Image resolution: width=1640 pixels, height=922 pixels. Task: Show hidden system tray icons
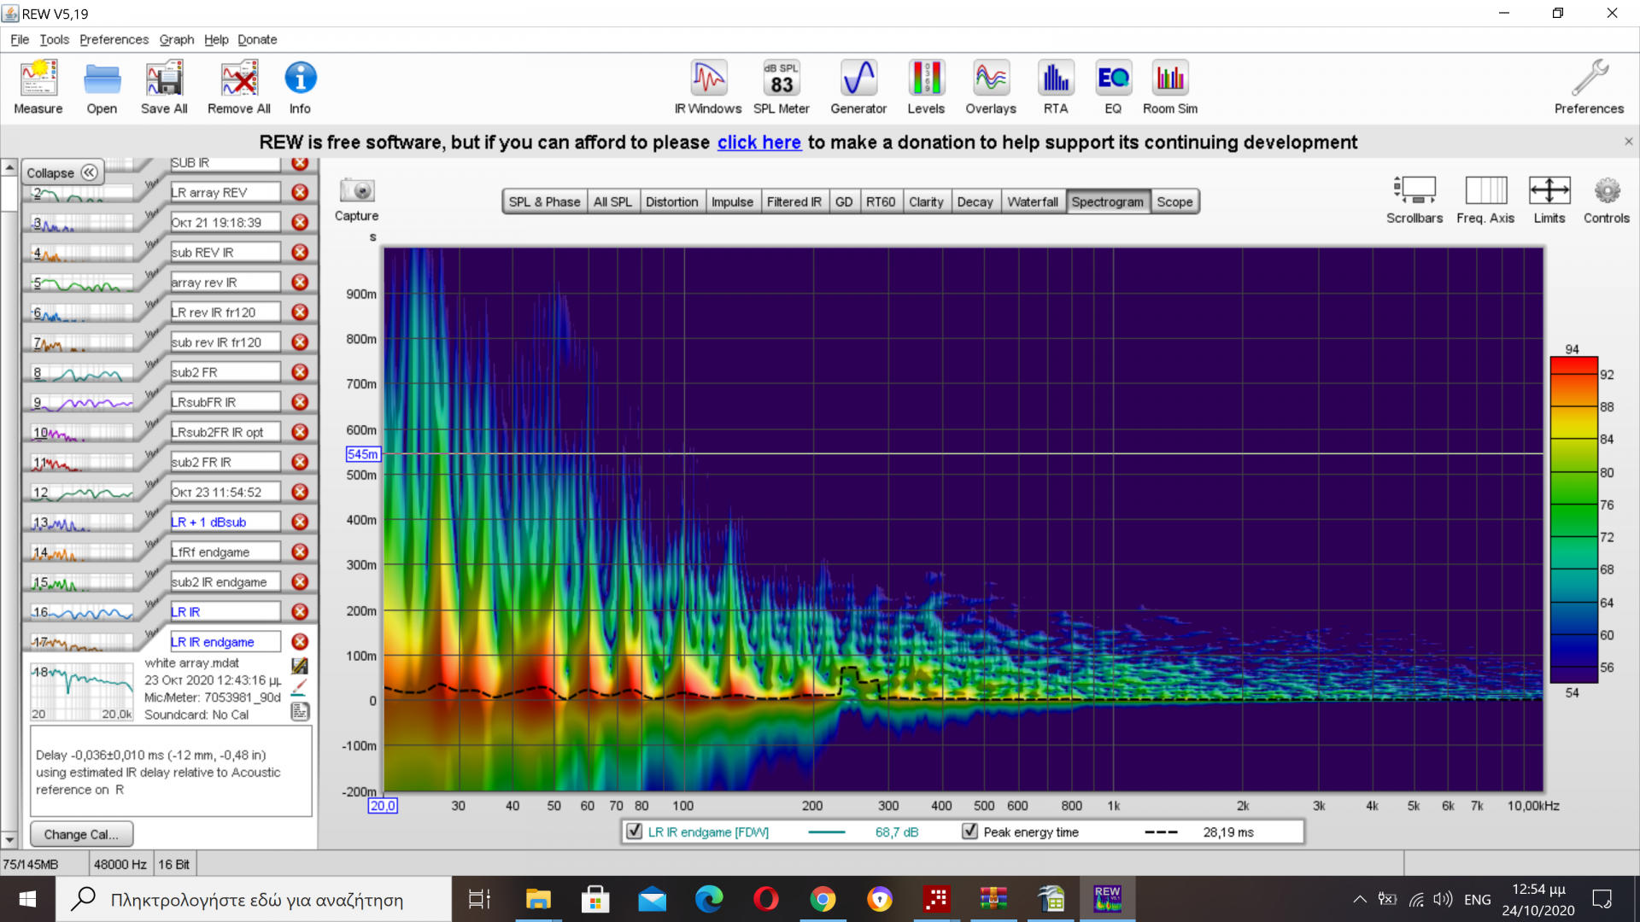pyautogui.click(x=1359, y=899)
